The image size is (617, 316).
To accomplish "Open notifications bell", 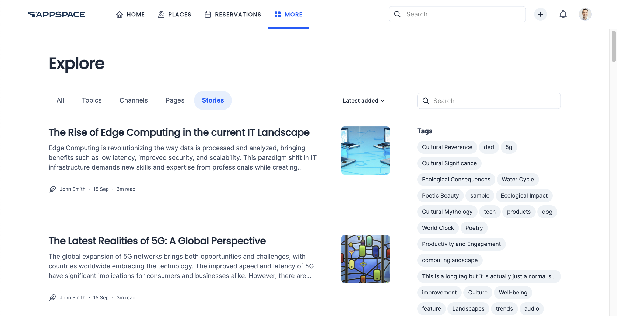I will pos(563,14).
